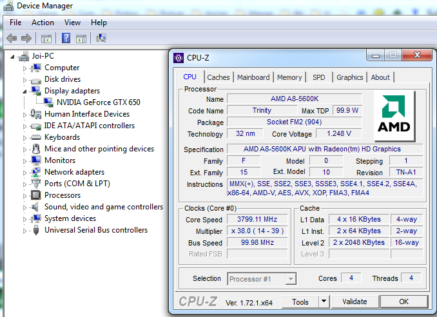This screenshot has height=317, width=437.
Task: Expand the Computer tree node
Action: coord(24,68)
